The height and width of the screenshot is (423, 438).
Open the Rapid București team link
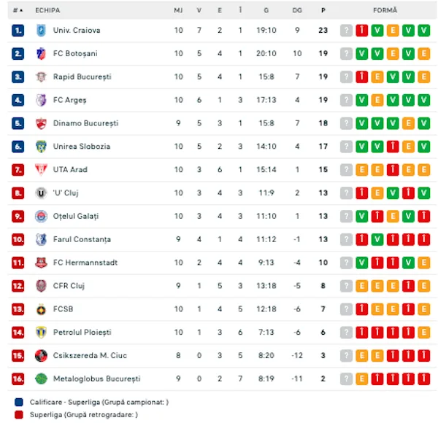(x=82, y=77)
